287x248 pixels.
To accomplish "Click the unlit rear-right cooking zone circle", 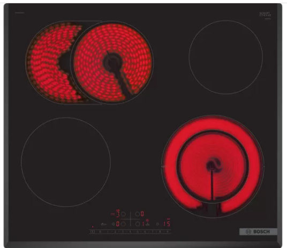I will click(226, 57).
